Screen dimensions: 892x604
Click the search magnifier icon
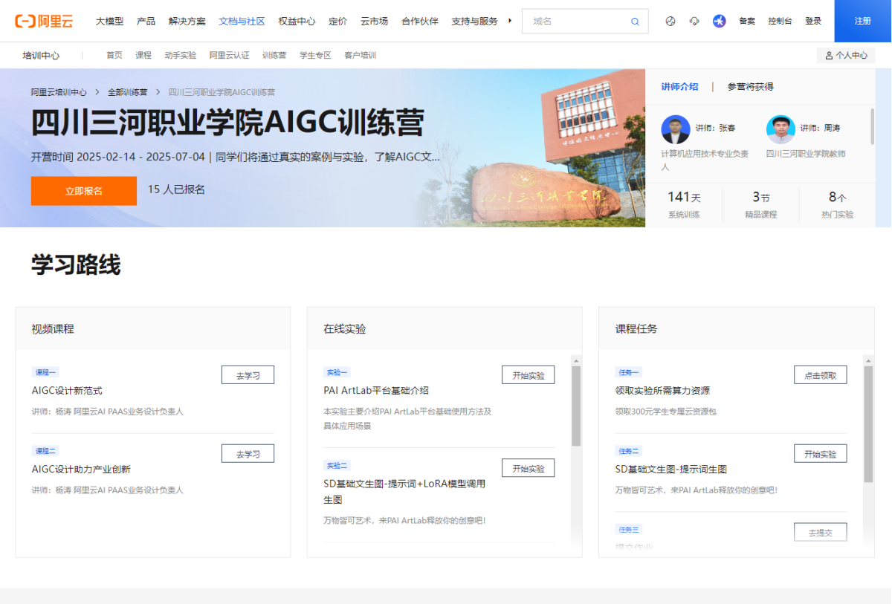pyautogui.click(x=636, y=21)
